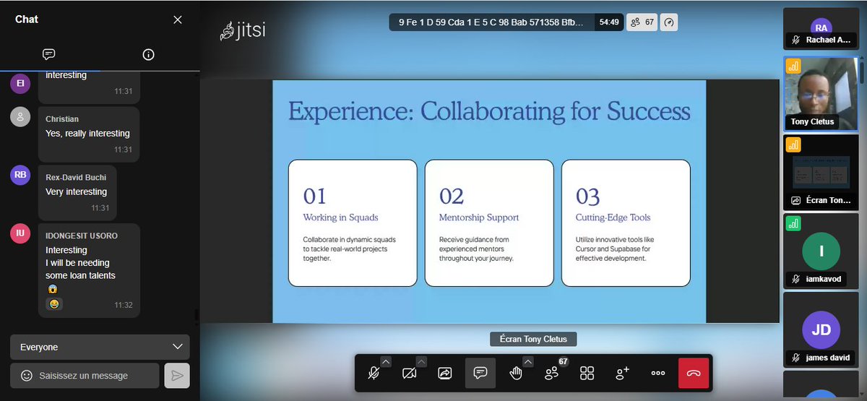The width and height of the screenshot is (867, 401).
Task: Open participants count 67 at top
Action: pos(642,22)
